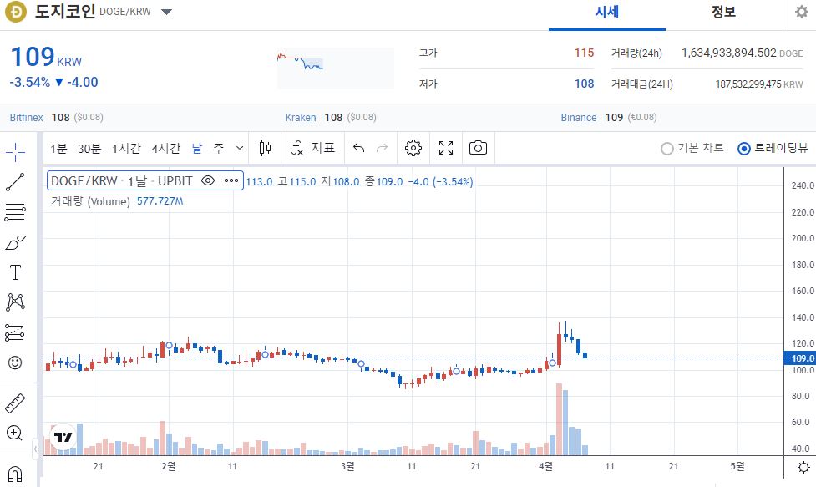This screenshot has height=487, width=816.
Task: Undo the last chart action
Action: (x=358, y=149)
